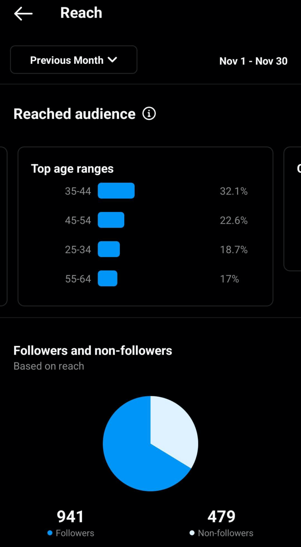301x547 pixels.
Task: Select the 35-44 age range bar
Action: (x=116, y=191)
